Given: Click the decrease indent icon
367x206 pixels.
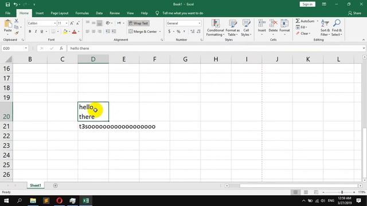Looking at the screenshot, I should pos(108,31).
